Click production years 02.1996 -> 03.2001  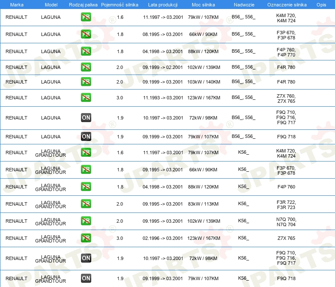[x=163, y=238]
